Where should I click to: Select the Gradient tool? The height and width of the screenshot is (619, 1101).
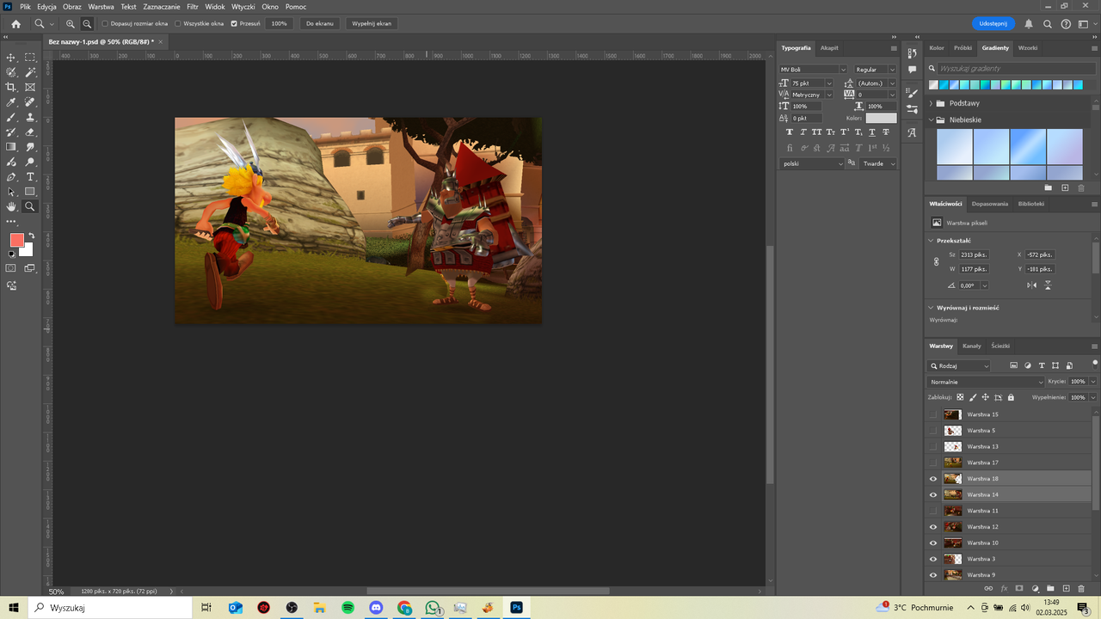11,147
